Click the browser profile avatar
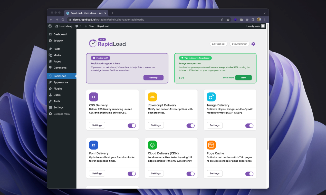 [259, 19]
